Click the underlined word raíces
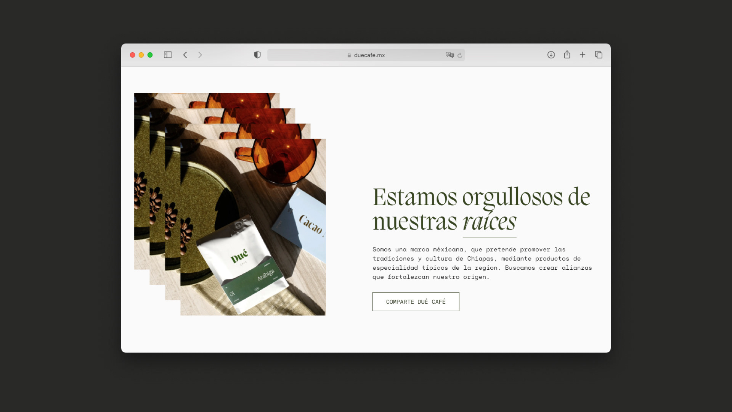732x412 pixels. point(489,222)
